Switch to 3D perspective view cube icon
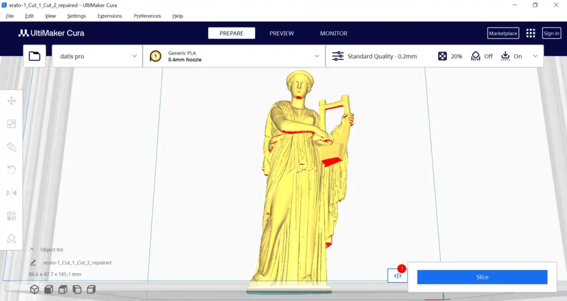Image resolution: width=567 pixels, height=301 pixels. (34, 289)
